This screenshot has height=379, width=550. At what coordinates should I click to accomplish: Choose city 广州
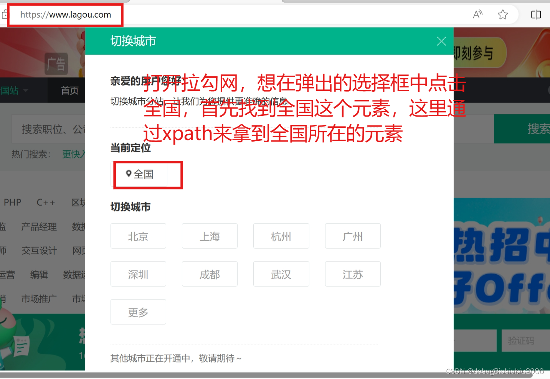[353, 236]
